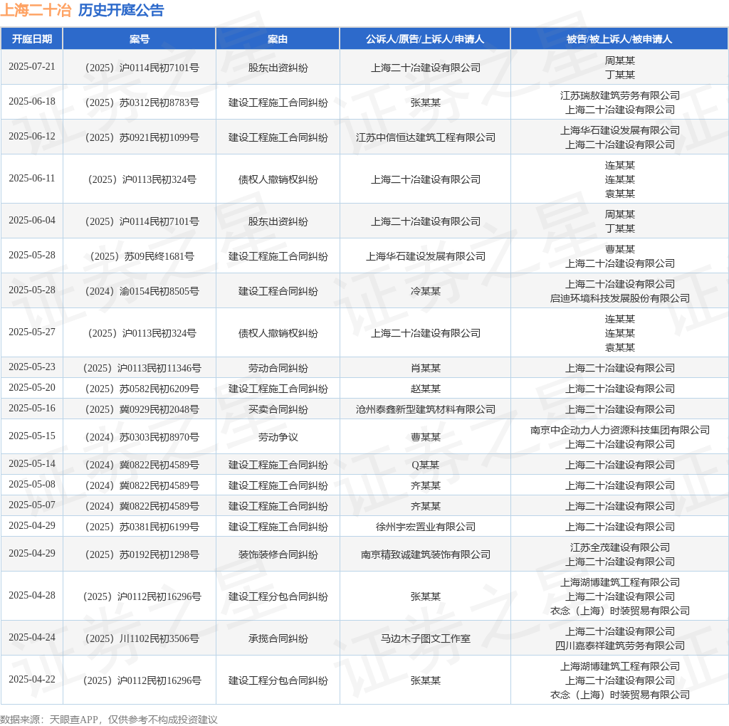The height and width of the screenshot is (726, 729).
Task: Click the 上海二十冶 title text
Action: coord(36,10)
